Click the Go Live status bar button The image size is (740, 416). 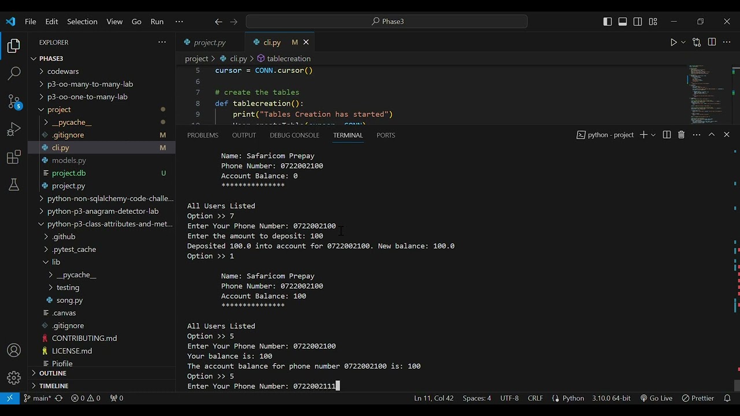656,398
